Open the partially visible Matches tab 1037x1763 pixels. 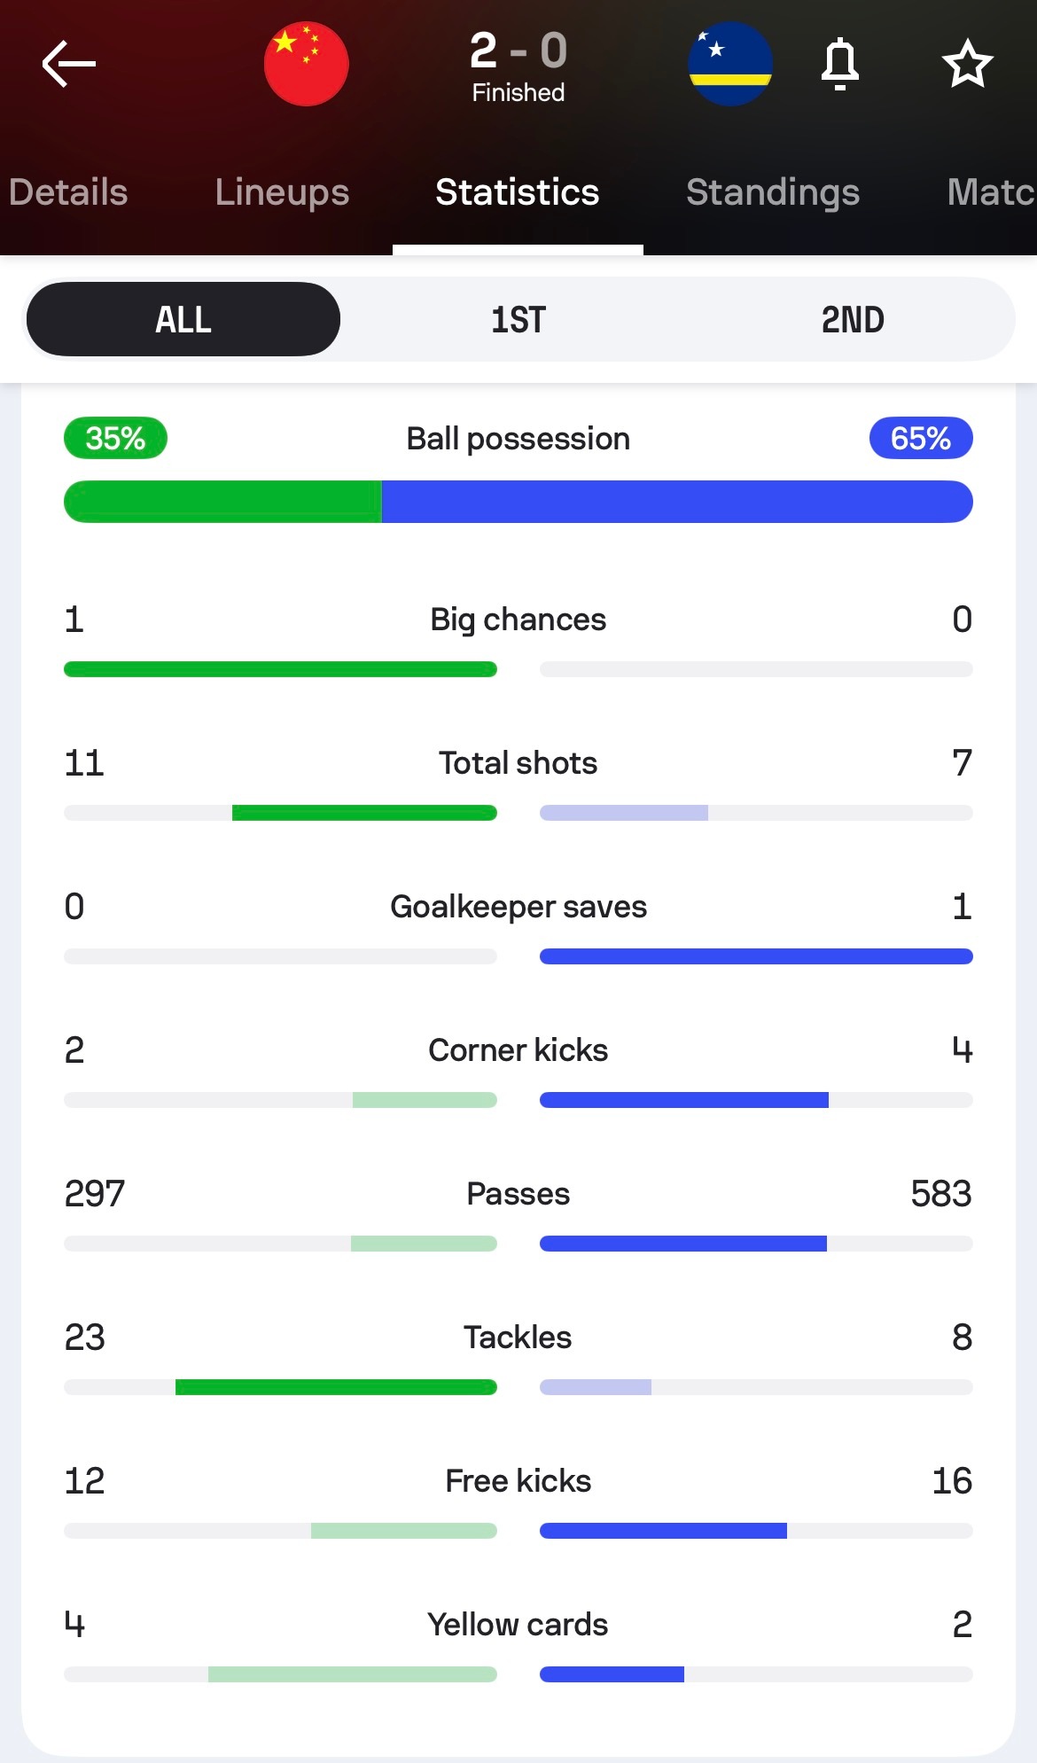tap(990, 192)
